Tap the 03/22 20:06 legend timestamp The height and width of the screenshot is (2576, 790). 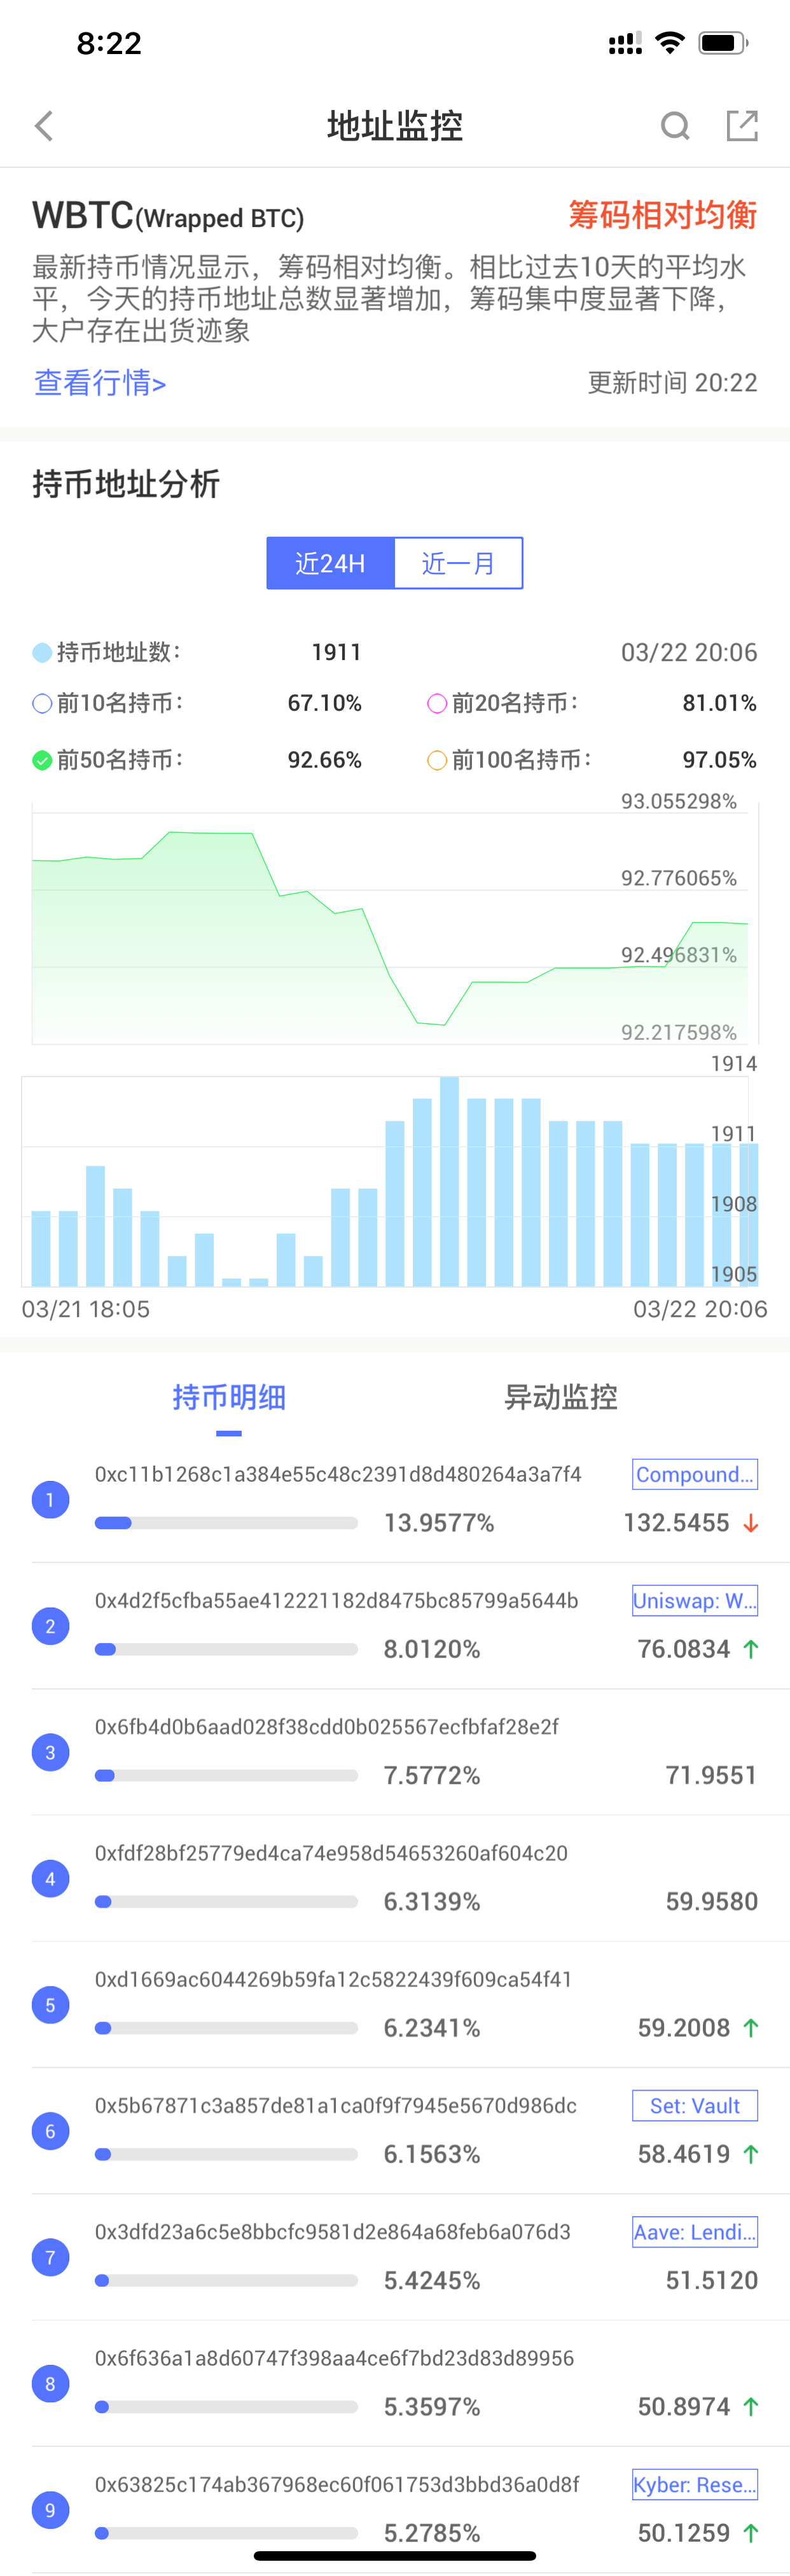click(x=689, y=653)
